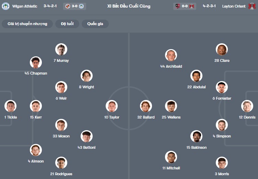This screenshot has width=258, height=179.
Task: Click goalkeeper Dennis's player photo
Action: (x=247, y=106)
